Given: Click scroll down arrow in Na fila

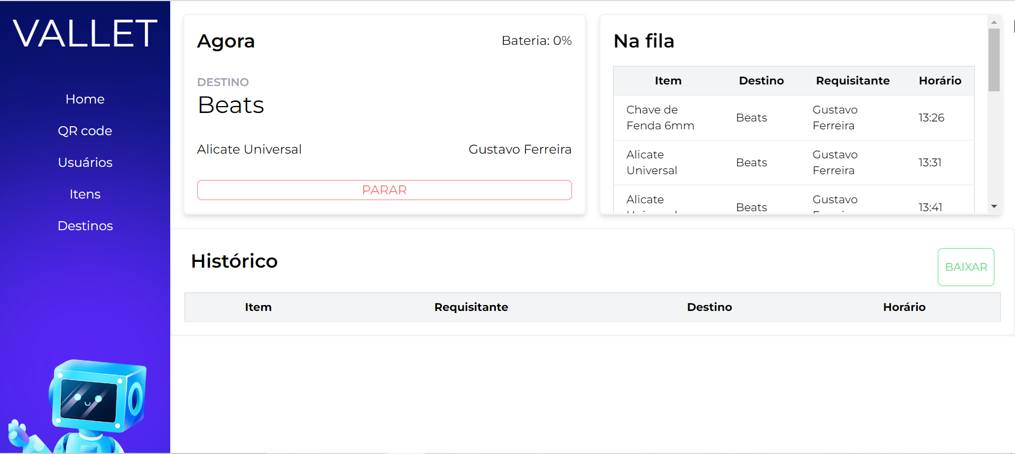Looking at the screenshot, I should 994,206.
